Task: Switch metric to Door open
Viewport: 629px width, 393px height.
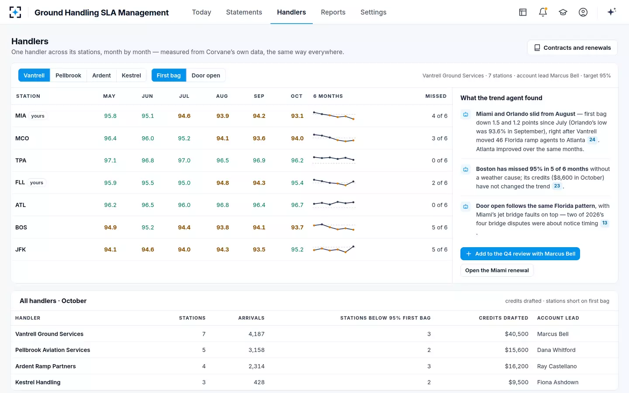Action: (x=206, y=75)
